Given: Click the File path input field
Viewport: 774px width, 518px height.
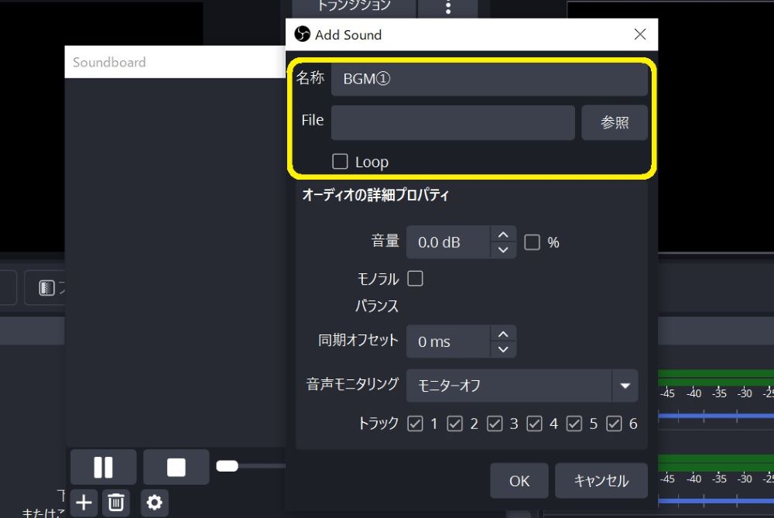Looking at the screenshot, I should pyautogui.click(x=453, y=122).
